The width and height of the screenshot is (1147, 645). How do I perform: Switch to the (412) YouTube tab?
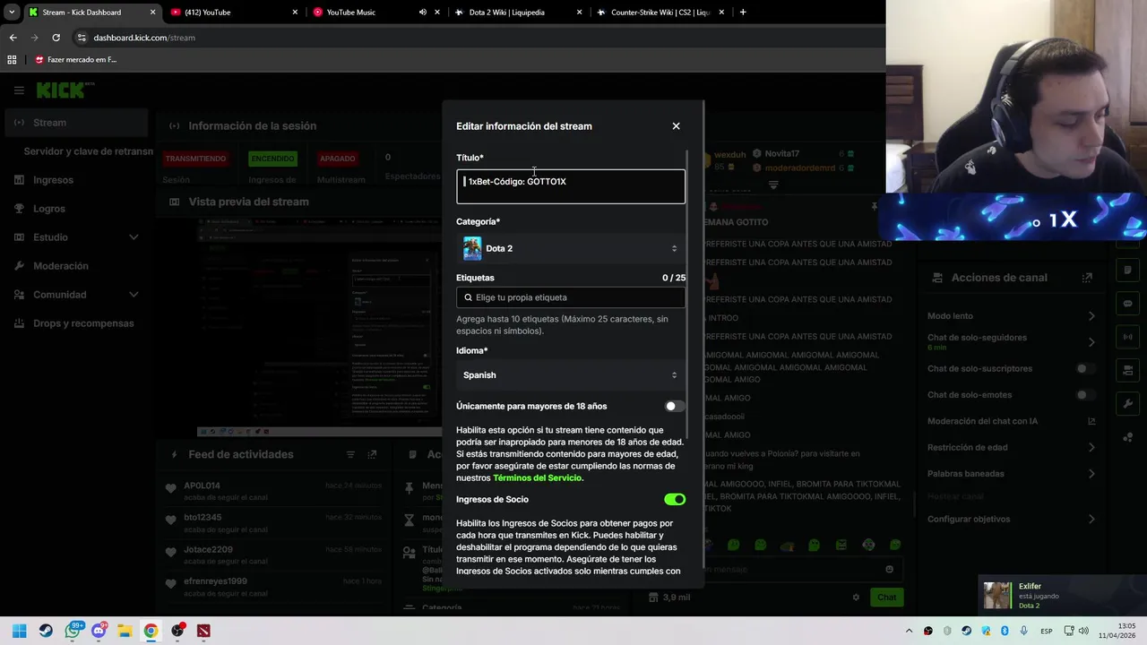coord(233,13)
